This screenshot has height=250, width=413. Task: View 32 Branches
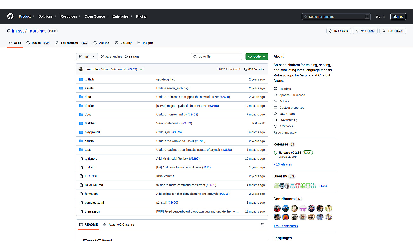tap(112, 56)
